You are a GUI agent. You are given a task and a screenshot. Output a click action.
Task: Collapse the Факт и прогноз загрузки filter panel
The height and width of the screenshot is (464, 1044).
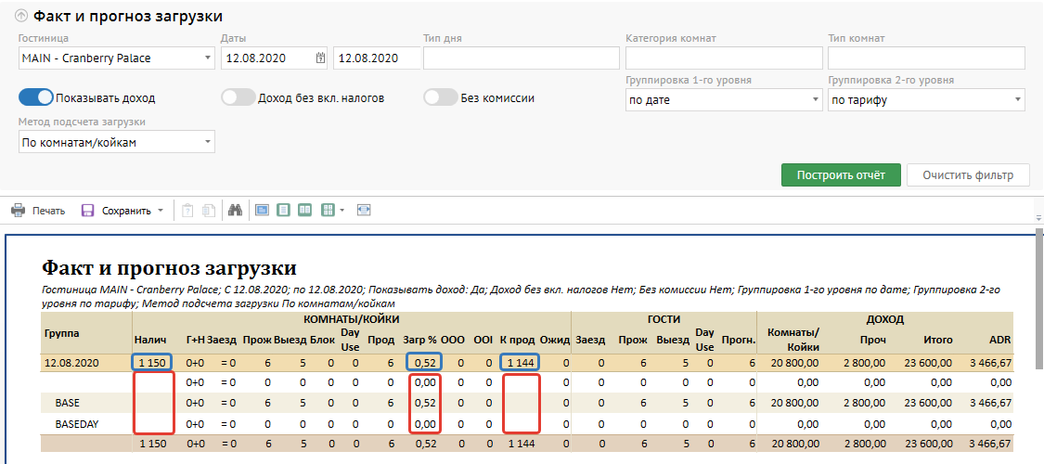pos(21,17)
